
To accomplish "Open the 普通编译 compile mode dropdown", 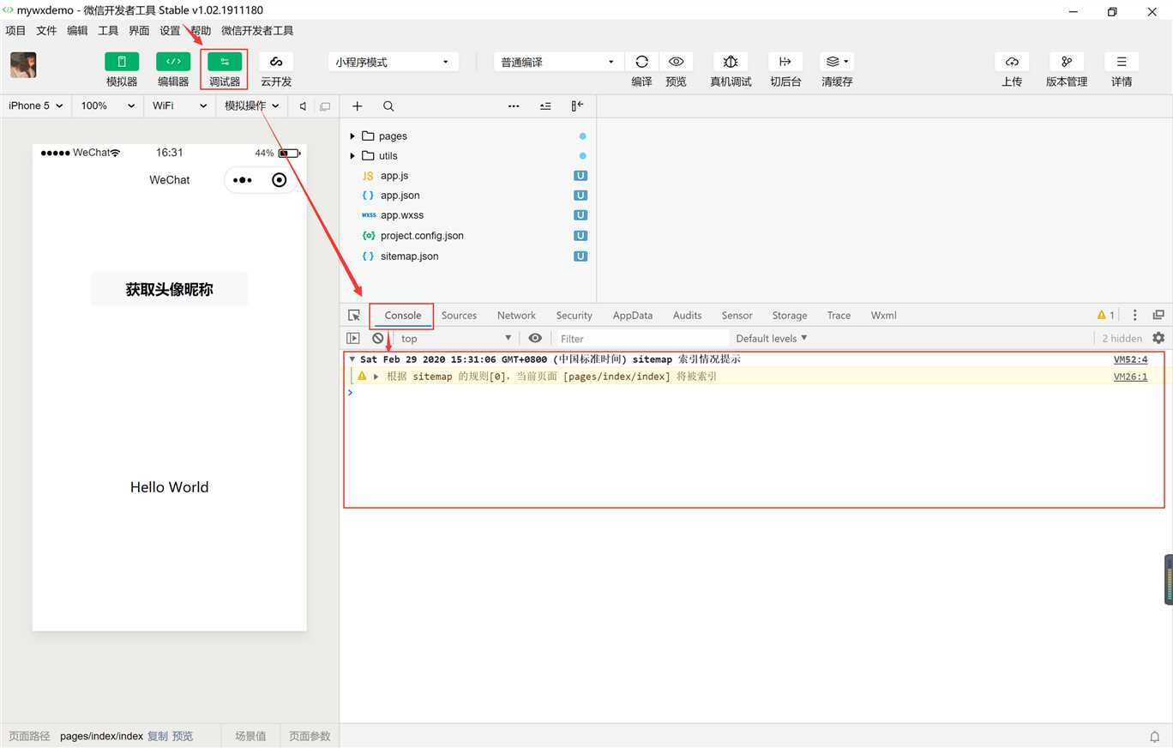I will click(x=558, y=62).
